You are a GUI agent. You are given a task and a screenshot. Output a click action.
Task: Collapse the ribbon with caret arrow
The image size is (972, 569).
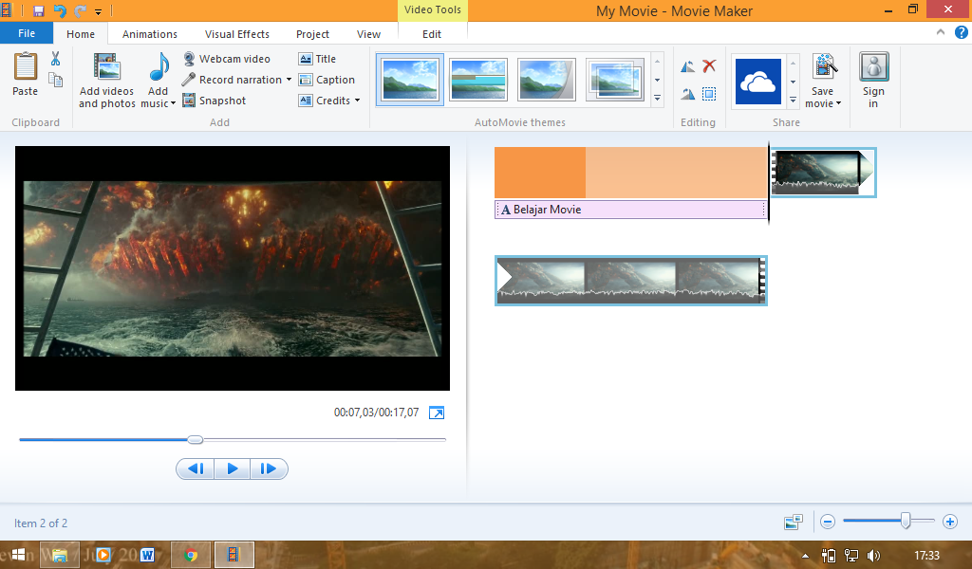pos(941,32)
